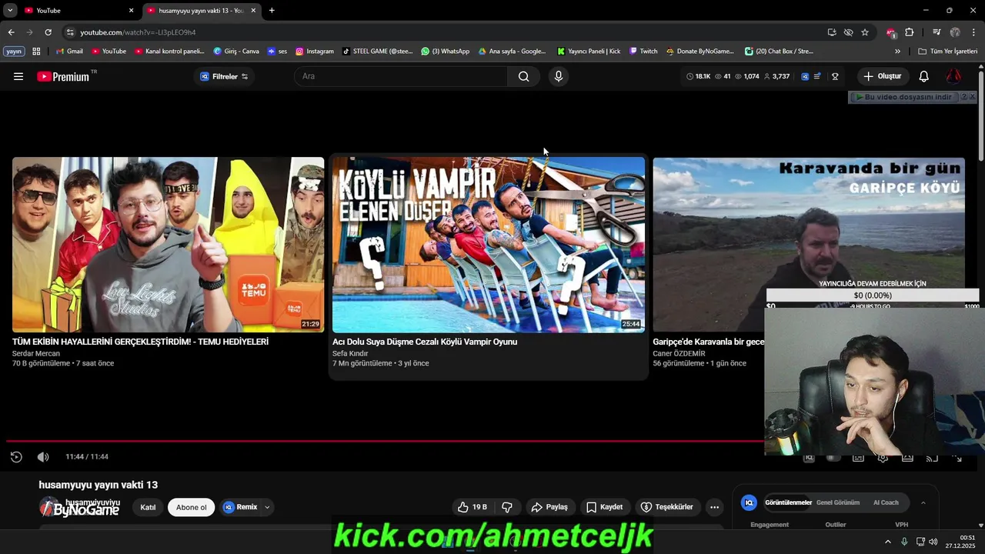Image resolution: width=985 pixels, height=554 pixels.
Task: Collapse the vidIQ panel with chevron
Action: [923, 502]
